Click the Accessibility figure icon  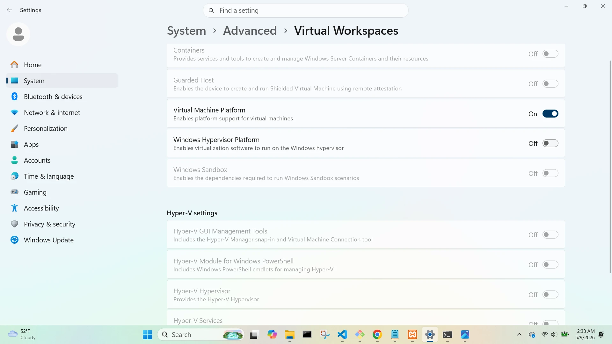click(14, 208)
